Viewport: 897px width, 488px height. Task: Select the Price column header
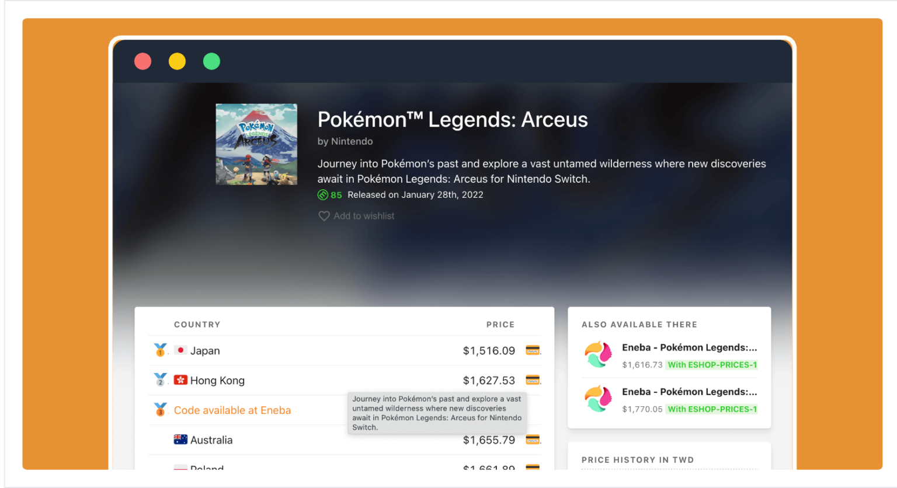(x=500, y=324)
